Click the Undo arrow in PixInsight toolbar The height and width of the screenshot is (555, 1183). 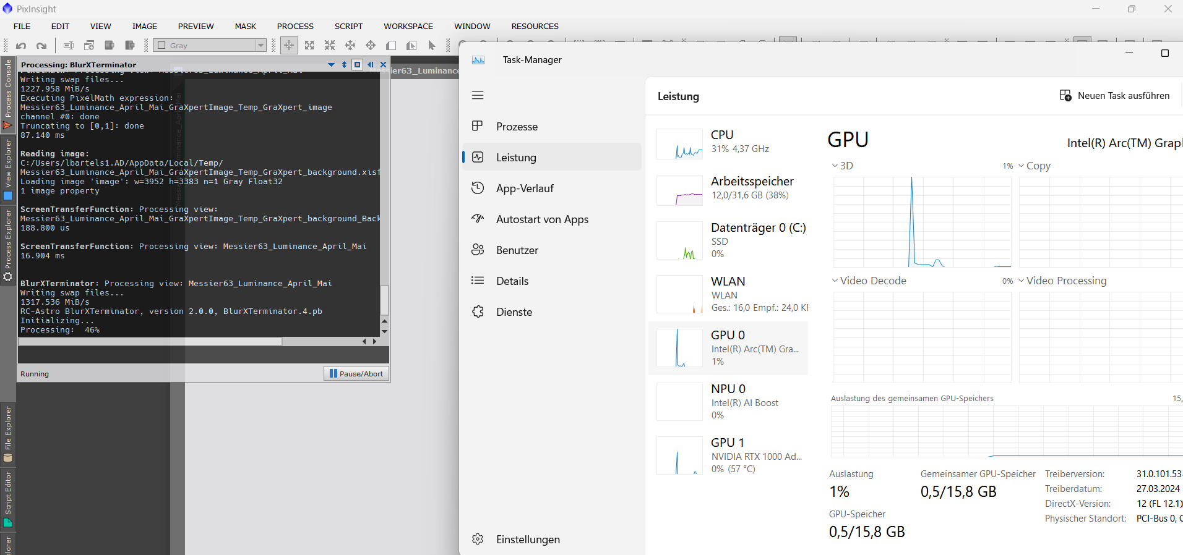point(21,45)
